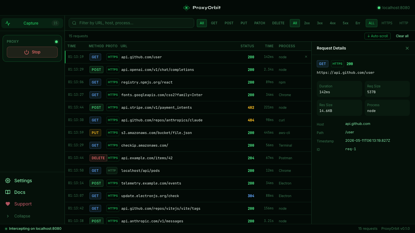Click the Docs book icon
The width and height of the screenshot is (415, 233).
(x=8, y=192)
